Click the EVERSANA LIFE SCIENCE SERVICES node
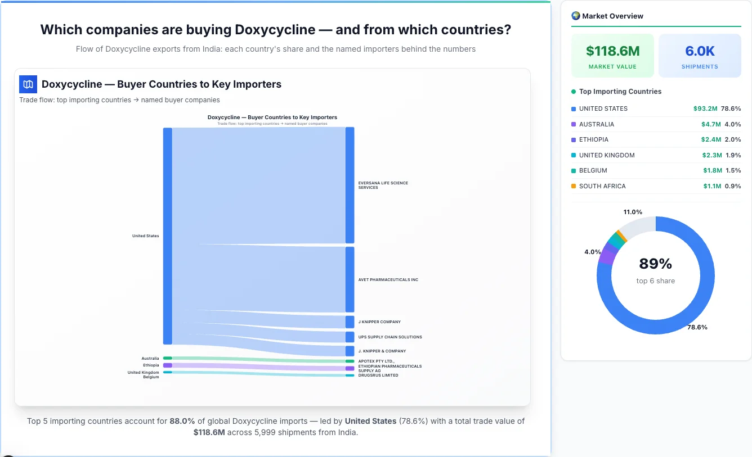752x457 pixels. point(350,184)
